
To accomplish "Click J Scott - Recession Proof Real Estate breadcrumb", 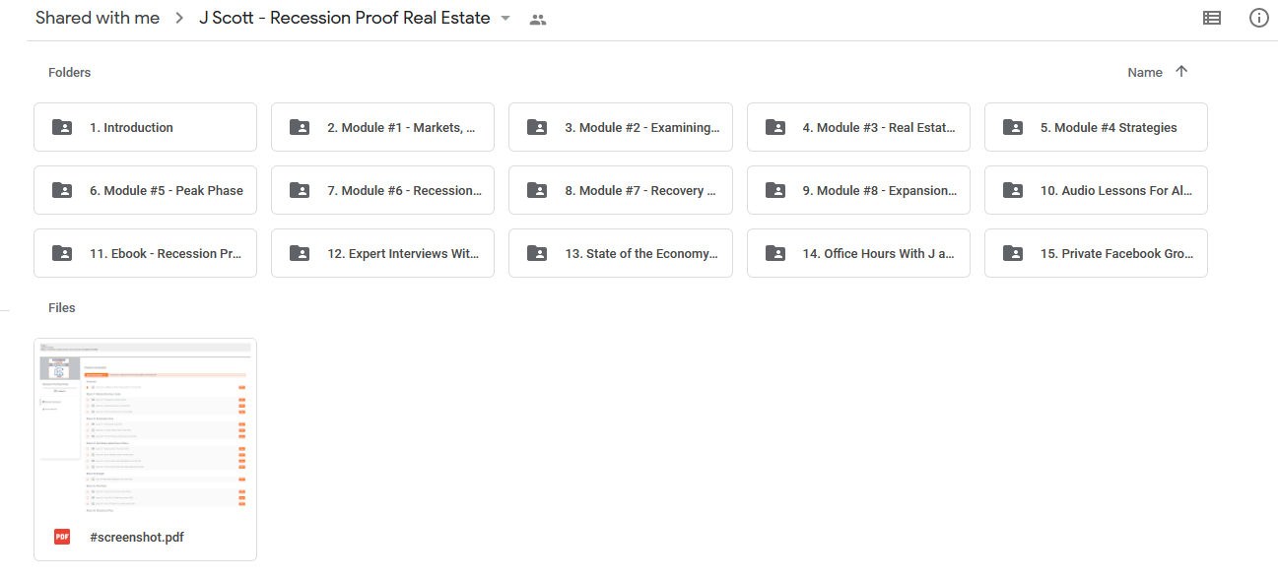I will (345, 18).
